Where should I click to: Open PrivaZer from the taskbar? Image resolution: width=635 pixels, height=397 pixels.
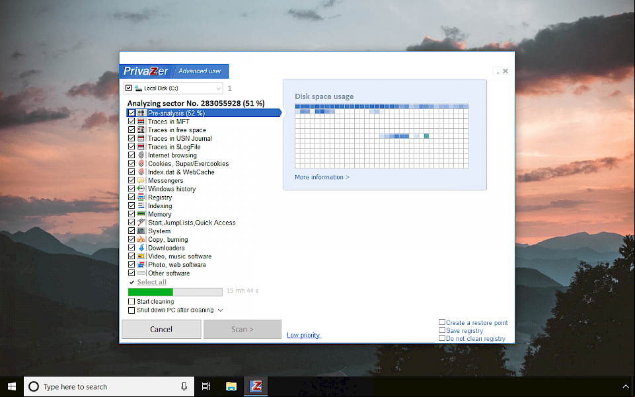click(x=256, y=386)
